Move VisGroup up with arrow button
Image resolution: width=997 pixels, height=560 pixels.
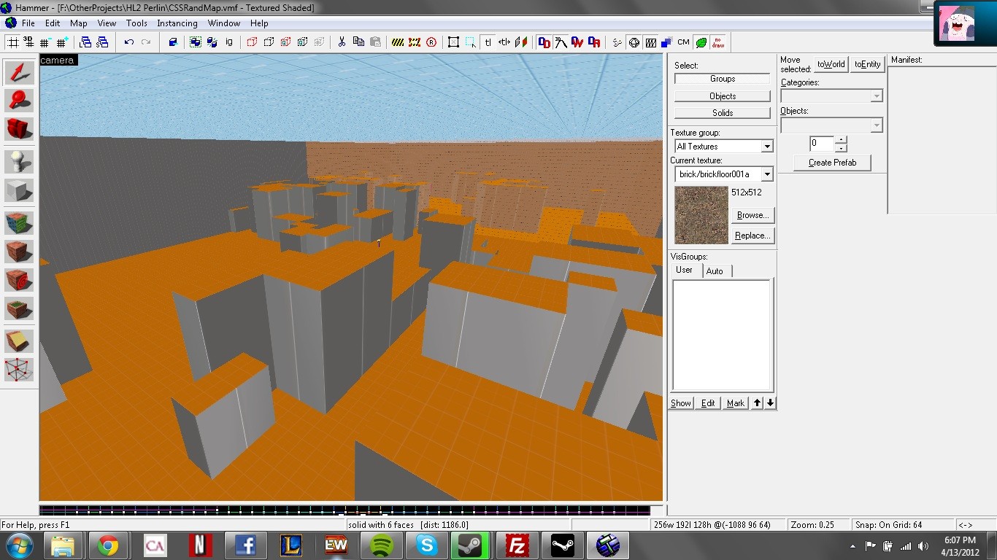(757, 402)
